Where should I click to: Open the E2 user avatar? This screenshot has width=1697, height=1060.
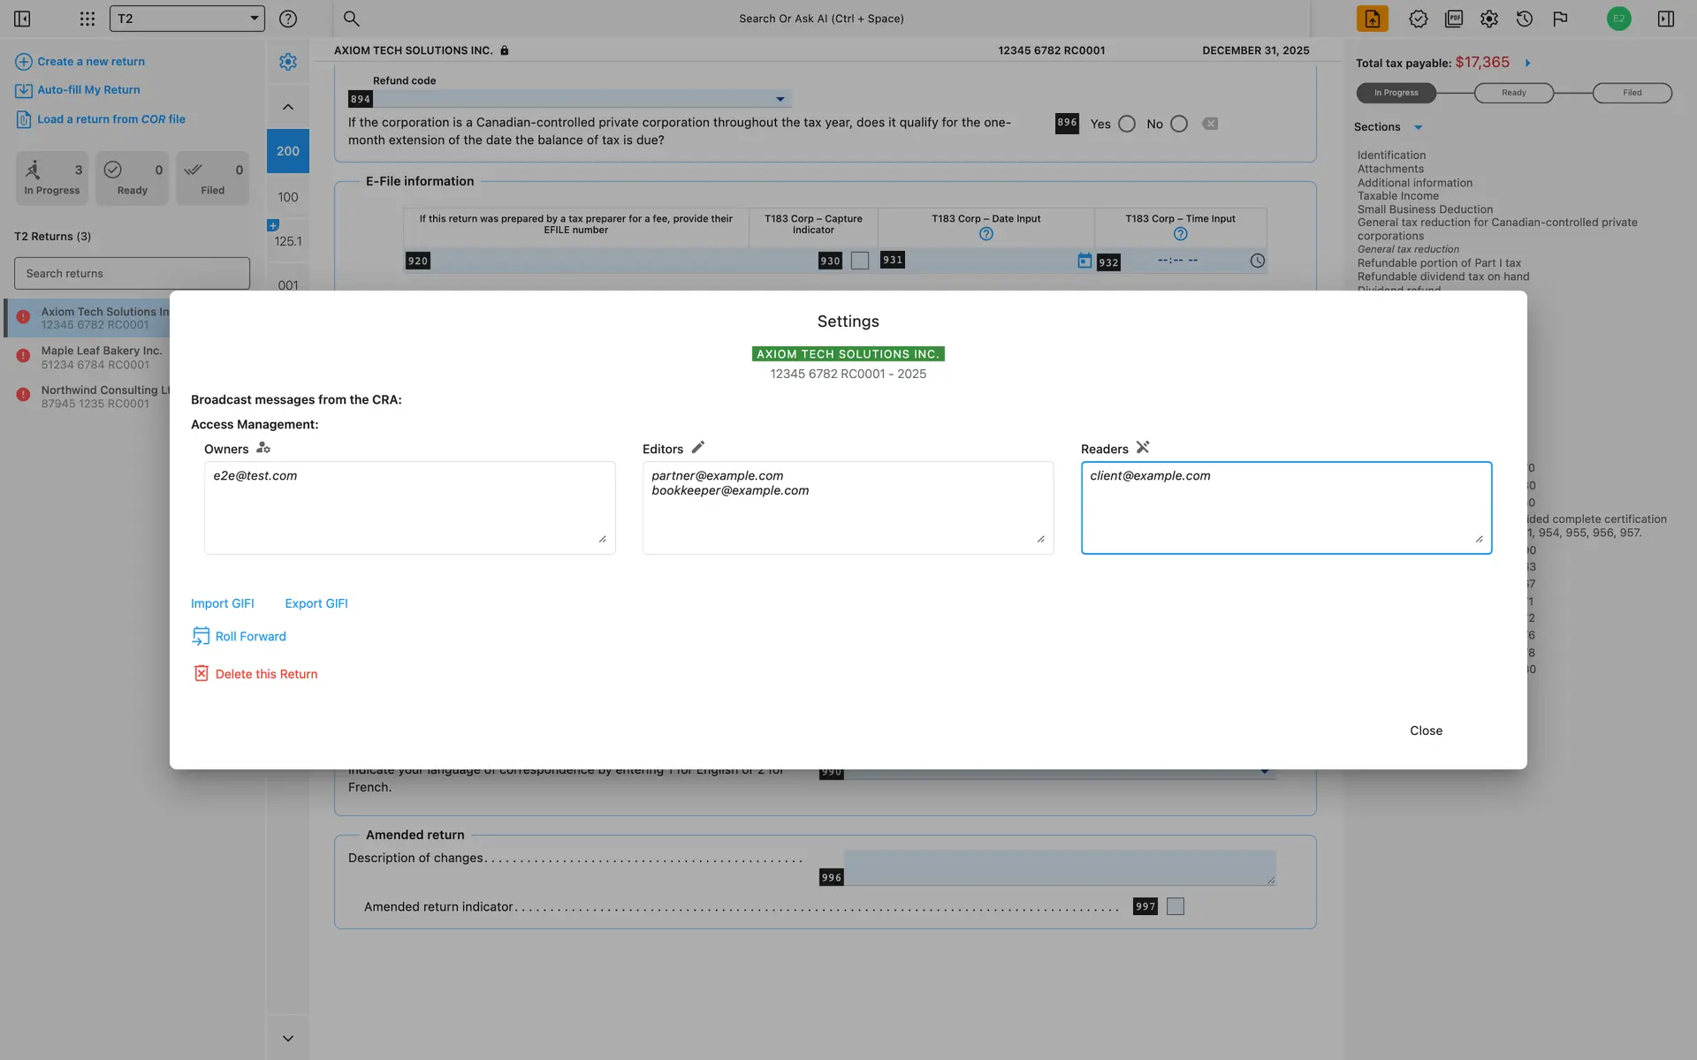pos(1618,19)
